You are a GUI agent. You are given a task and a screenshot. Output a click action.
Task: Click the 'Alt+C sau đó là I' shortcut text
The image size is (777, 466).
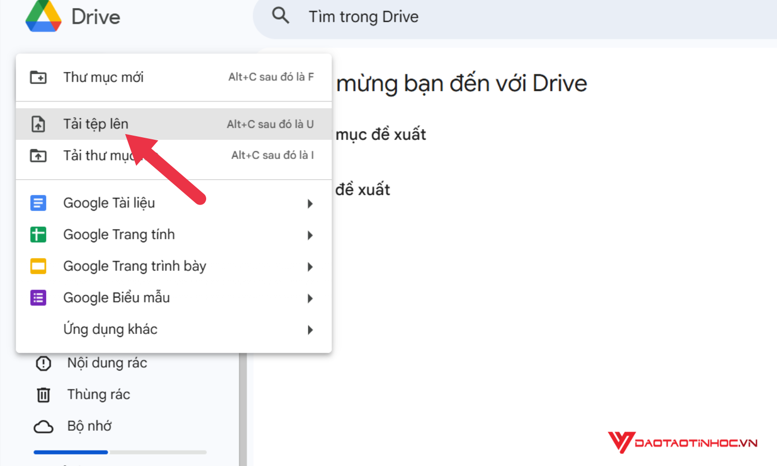click(272, 155)
